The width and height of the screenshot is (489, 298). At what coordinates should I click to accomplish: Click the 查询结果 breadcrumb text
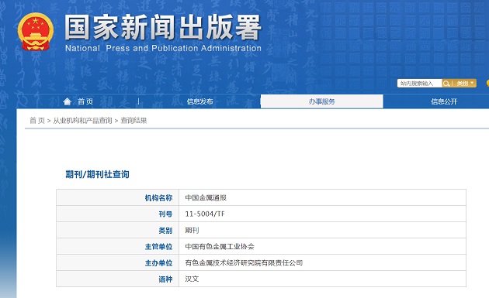134,121
